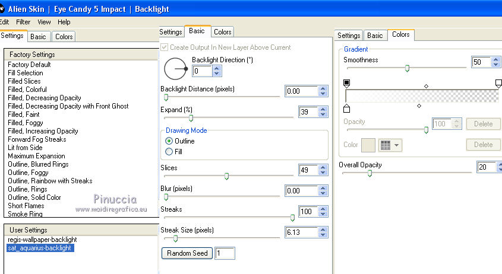
Task: Decrease Backlight Direction with the down arrow
Action: pyautogui.click(x=217, y=74)
